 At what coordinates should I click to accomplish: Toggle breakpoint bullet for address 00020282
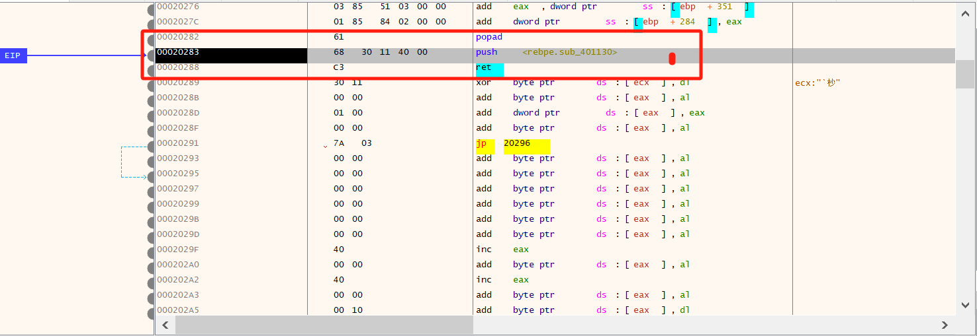152,41
